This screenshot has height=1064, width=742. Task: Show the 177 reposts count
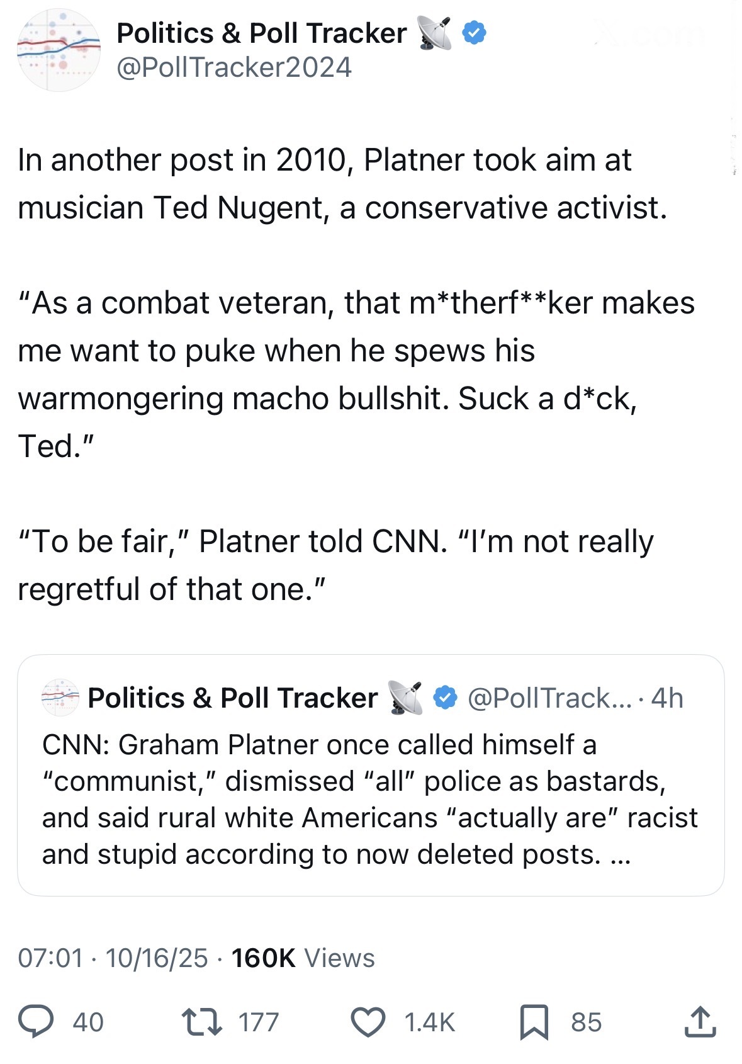click(x=258, y=1022)
